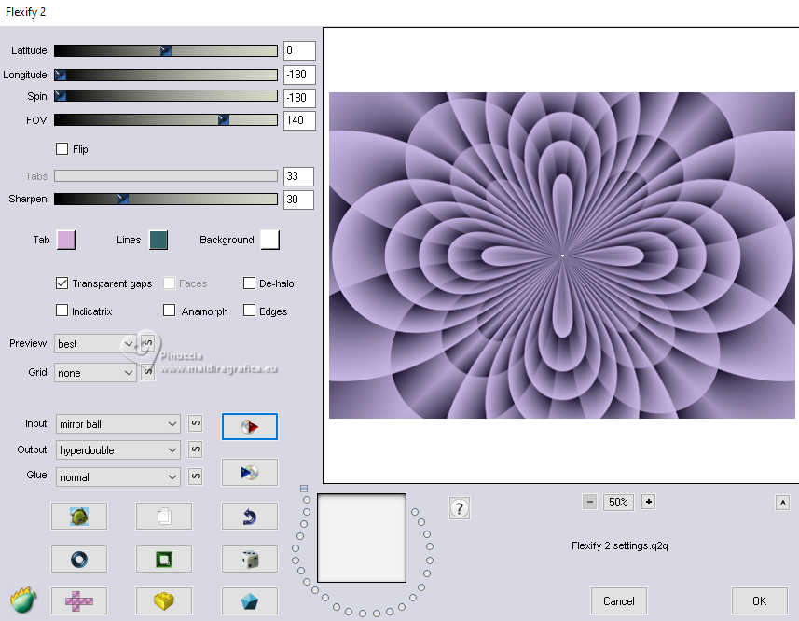Click the FOV value field showing 140

(x=299, y=120)
